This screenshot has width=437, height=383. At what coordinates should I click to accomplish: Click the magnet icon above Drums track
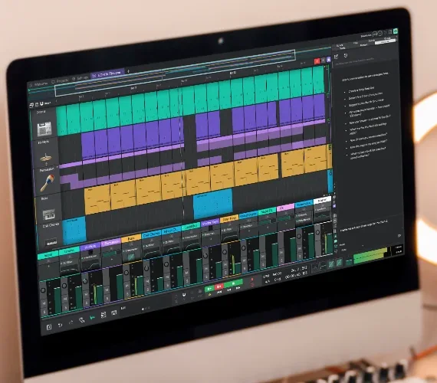(x=41, y=104)
